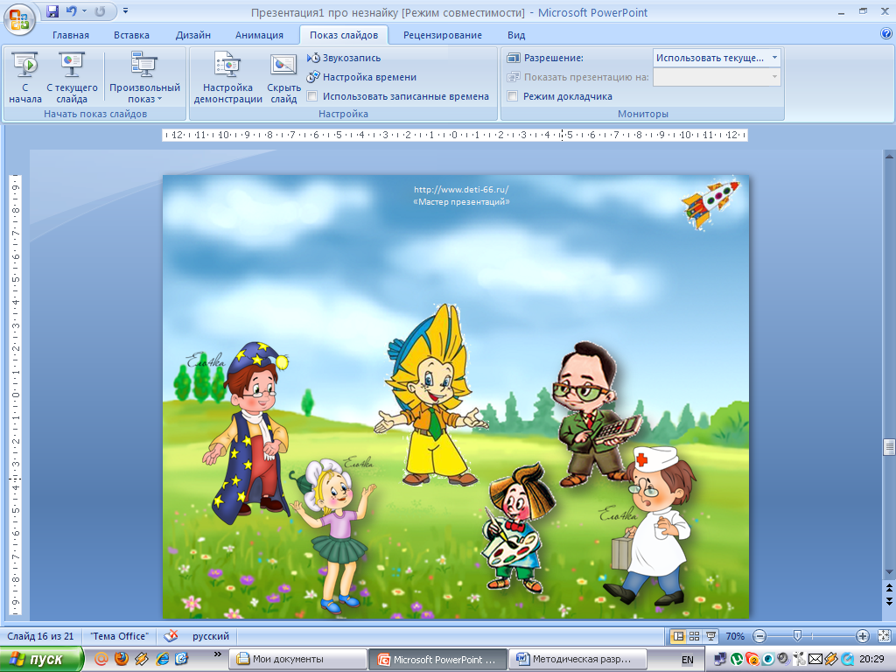Screen dimensions: 896x672
Task: Undo the last action
Action: click(x=72, y=11)
